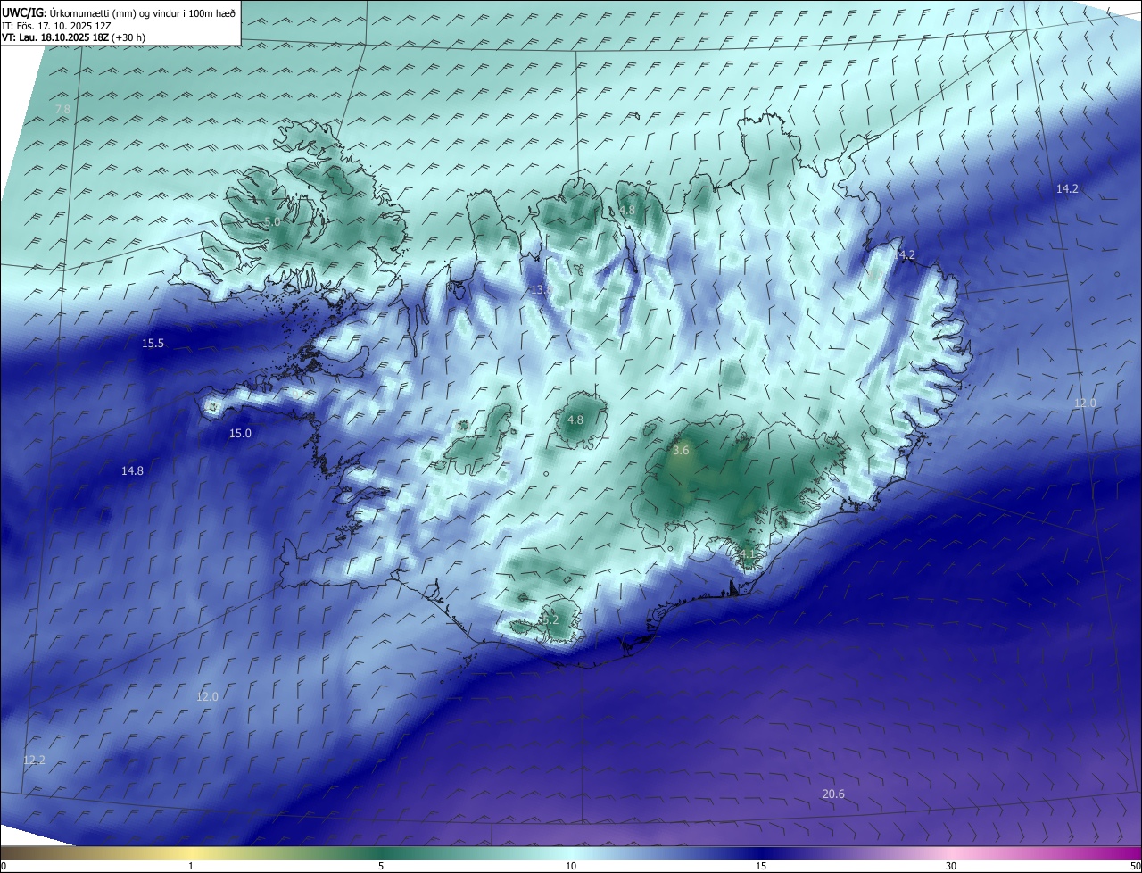Click the 12.0 value southwest of Reykjanes

[207, 696]
